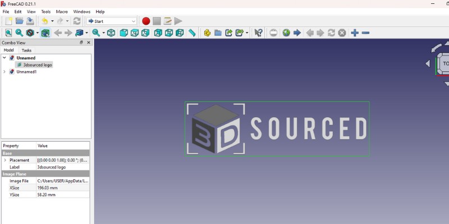Screen dimensions: 449x224
Task: Open the Windows menu
Action: pyautogui.click(x=81, y=12)
